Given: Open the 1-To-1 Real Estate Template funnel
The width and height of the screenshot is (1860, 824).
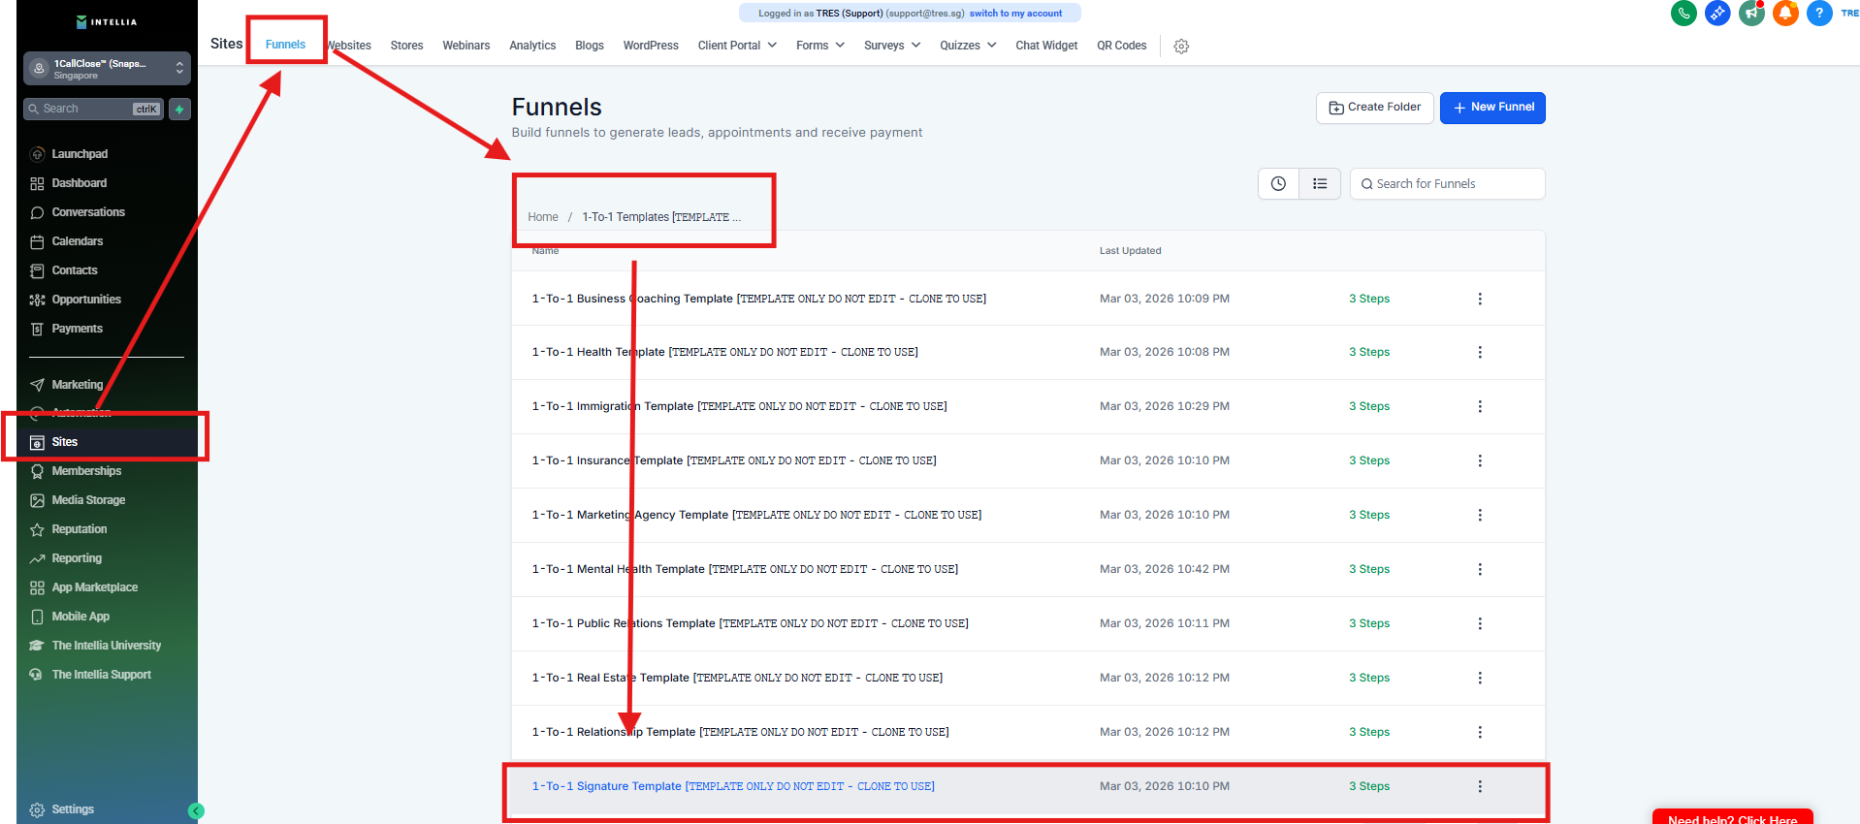Looking at the screenshot, I should pyautogui.click(x=737, y=678).
